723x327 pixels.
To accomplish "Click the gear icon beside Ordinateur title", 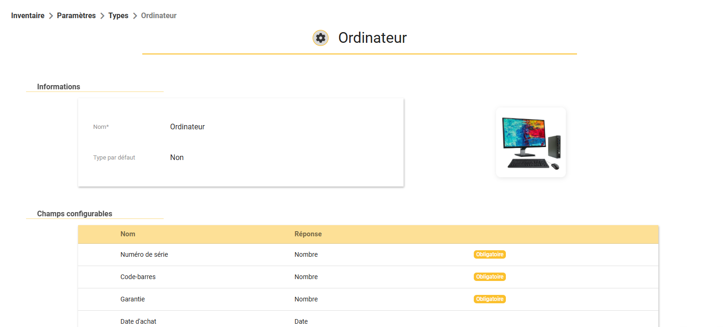I will coord(320,38).
